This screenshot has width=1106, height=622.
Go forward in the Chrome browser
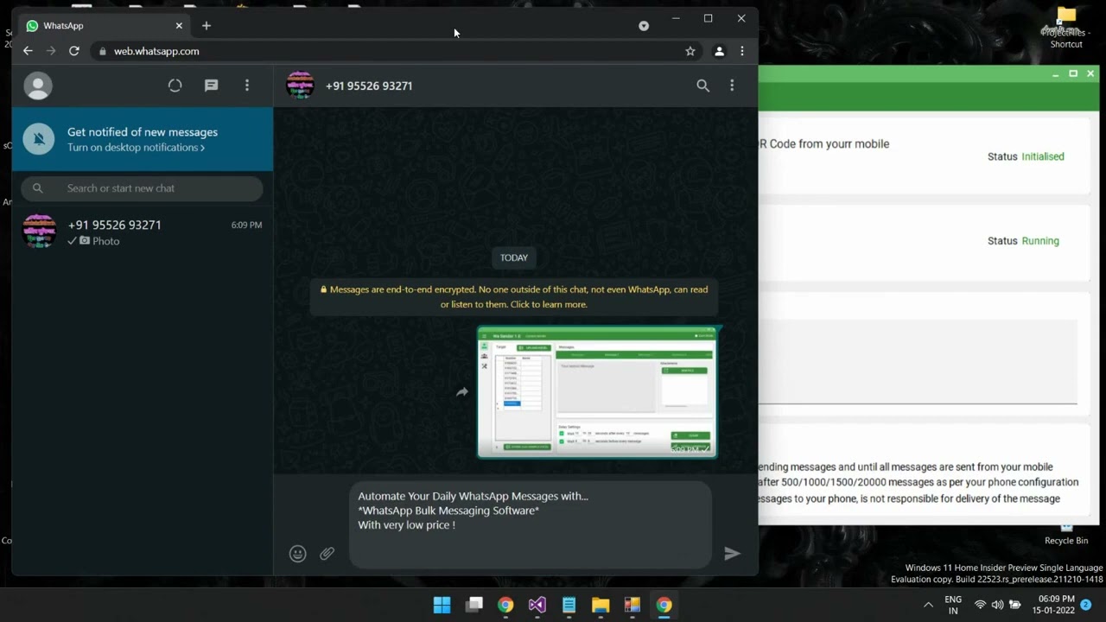point(51,51)
